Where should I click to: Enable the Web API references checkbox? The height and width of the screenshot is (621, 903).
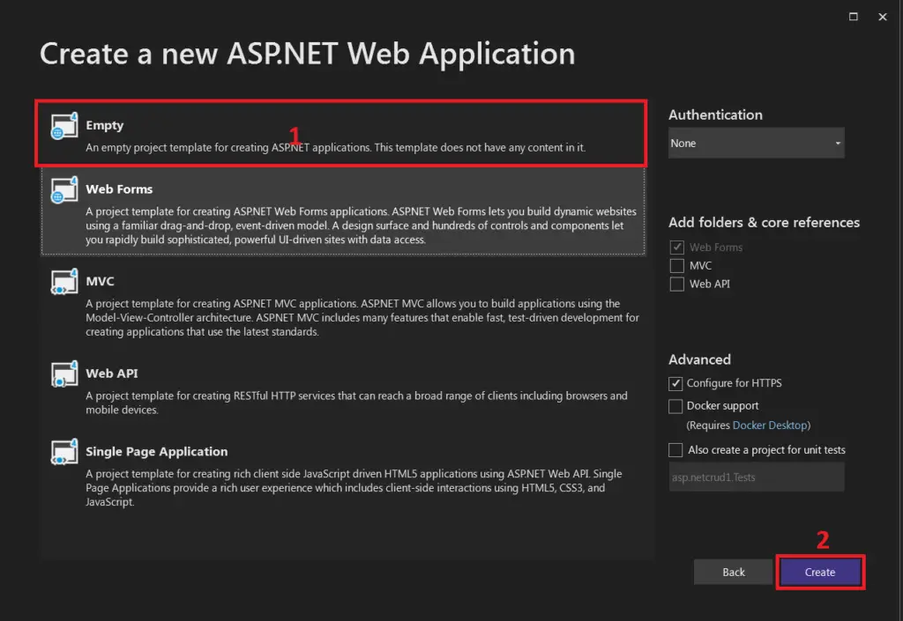tap(676, 284)
